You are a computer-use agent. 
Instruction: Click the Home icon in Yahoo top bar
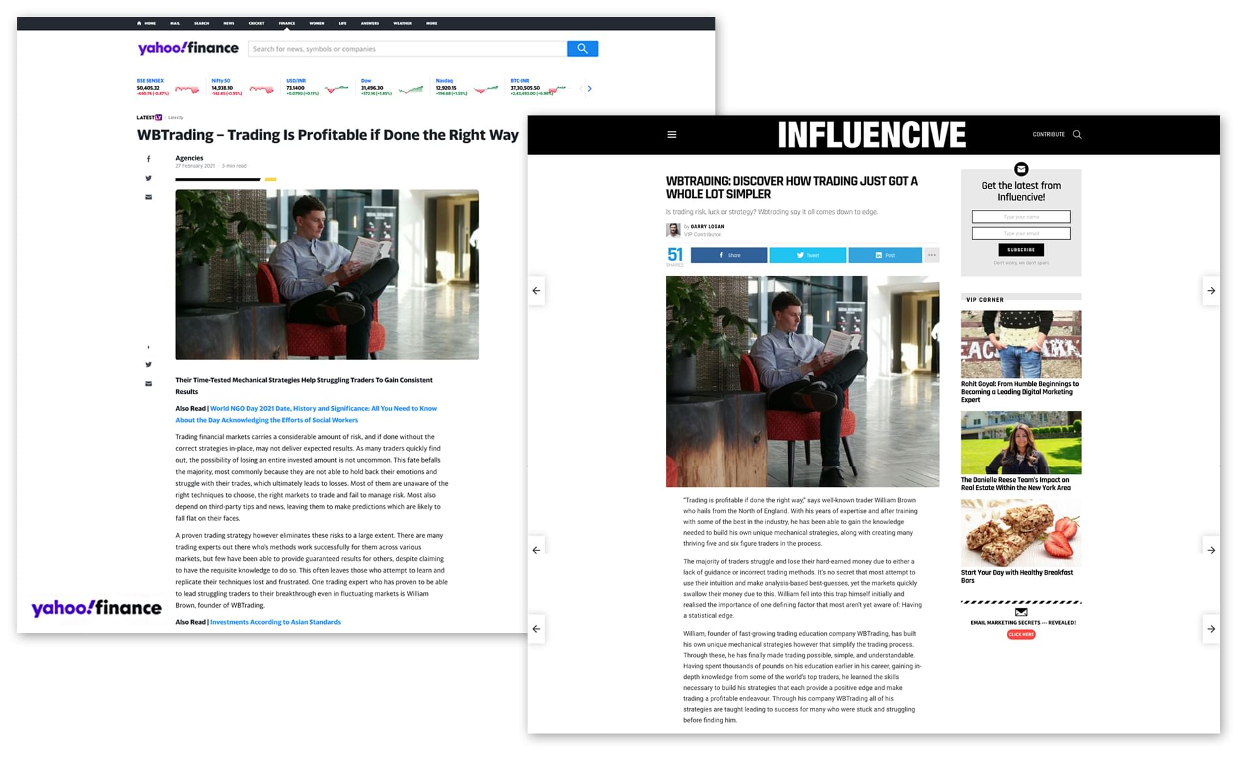pyautogui.click(x=140, y=23)
